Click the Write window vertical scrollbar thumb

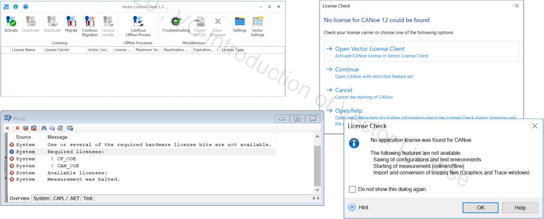pos(317,166)
